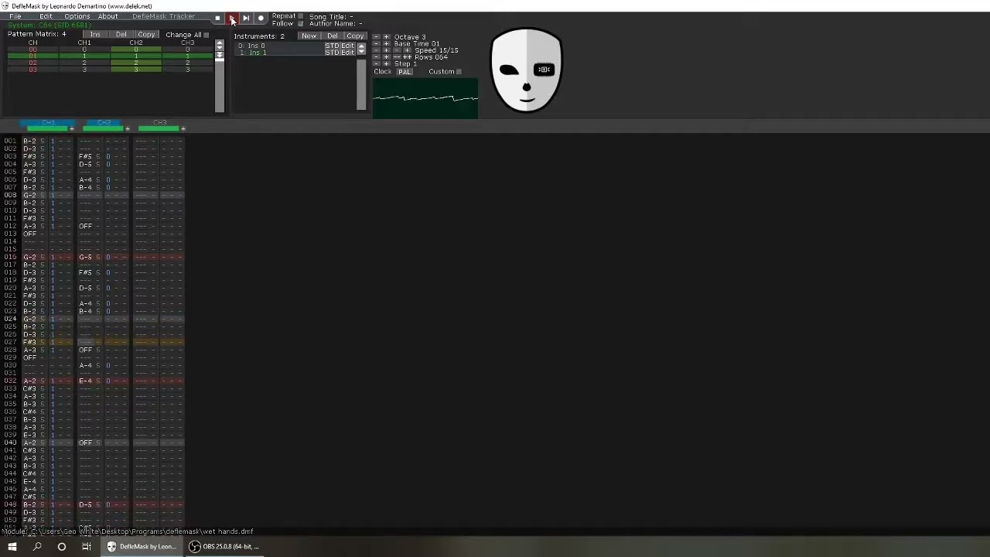Open the Windows Start menu
The width and height of the screenshot is (990, 557).
coord(12,547)
